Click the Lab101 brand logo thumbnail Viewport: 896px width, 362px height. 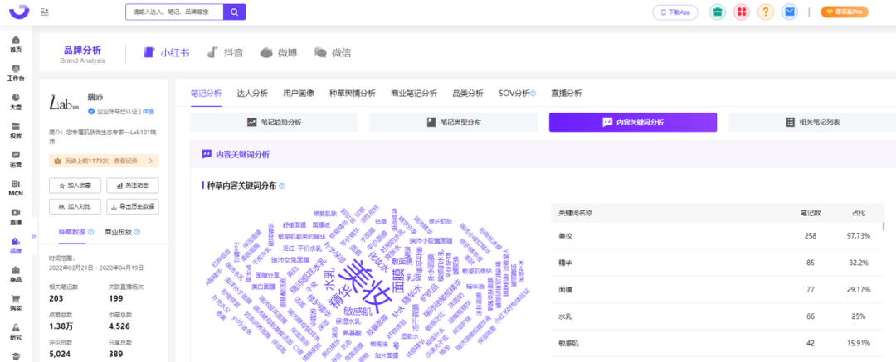(65, 104)
